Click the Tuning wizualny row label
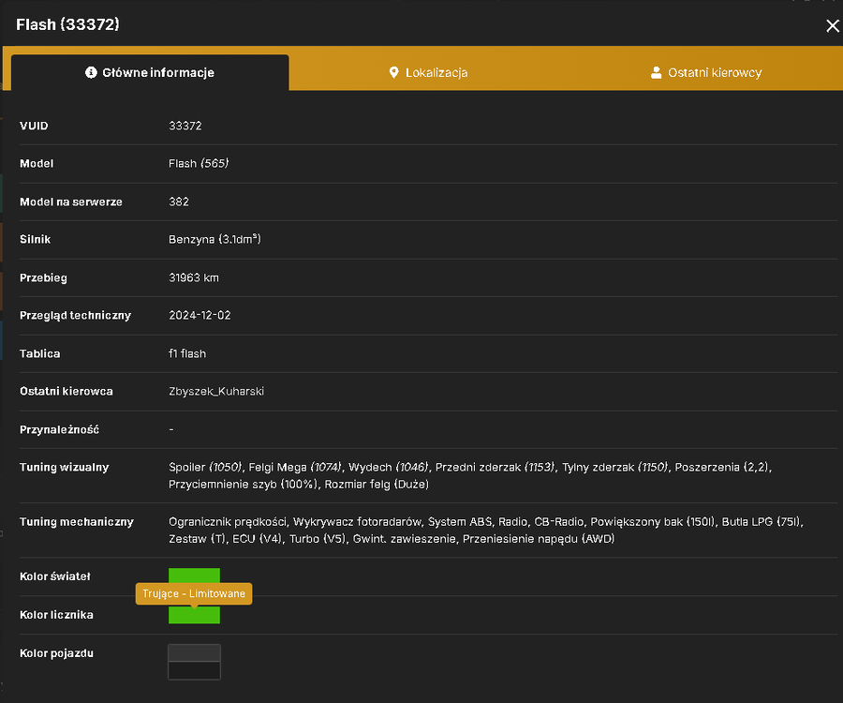843x703 pixels. [x=65, y=468]
